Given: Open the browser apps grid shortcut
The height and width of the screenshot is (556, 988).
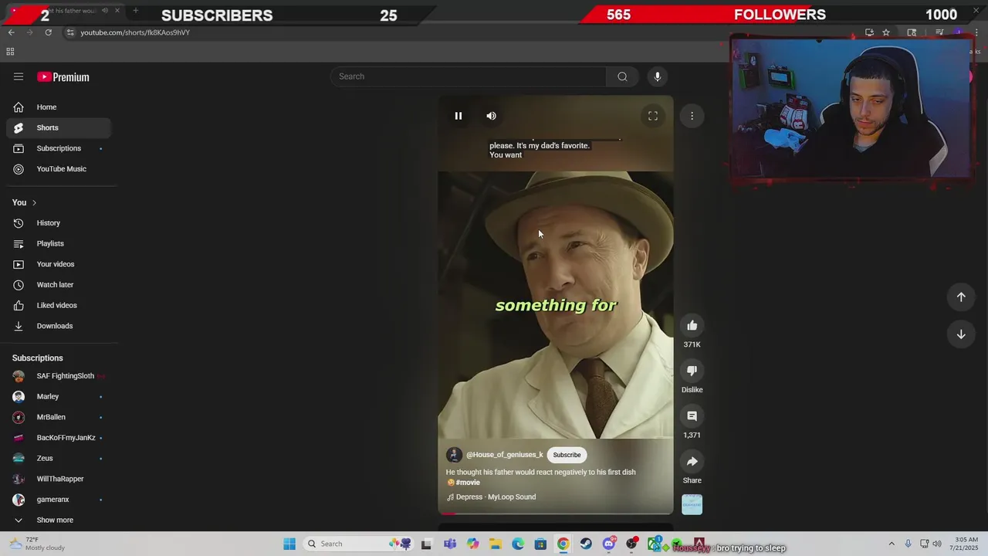Looking at the screenshot, I should [x=10, y=52].
